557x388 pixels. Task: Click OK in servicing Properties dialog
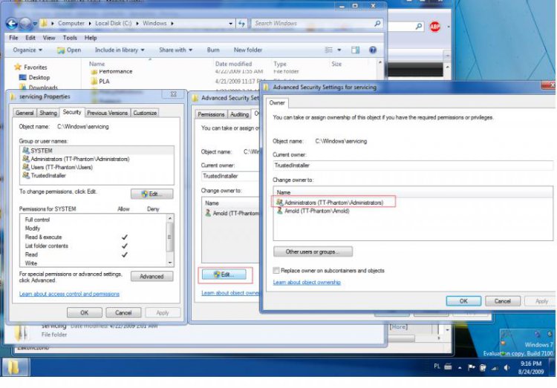tap(84, 313)
